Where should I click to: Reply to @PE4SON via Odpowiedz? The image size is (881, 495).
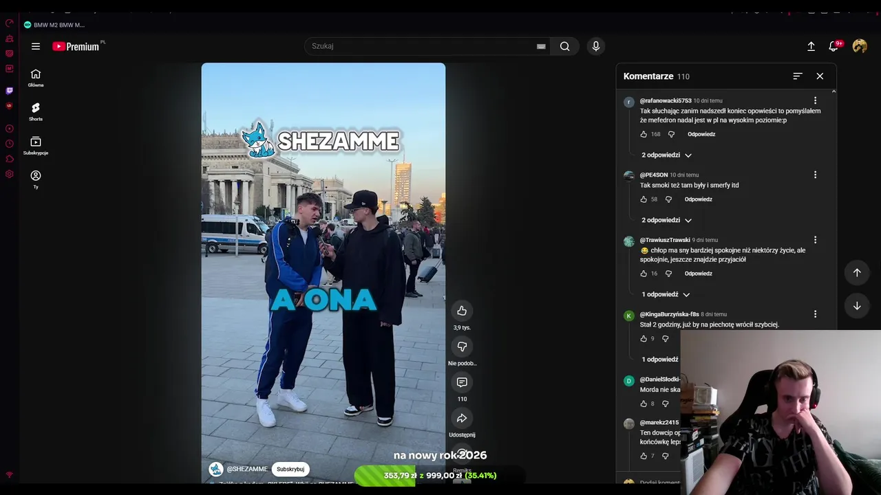coord(699,199)
